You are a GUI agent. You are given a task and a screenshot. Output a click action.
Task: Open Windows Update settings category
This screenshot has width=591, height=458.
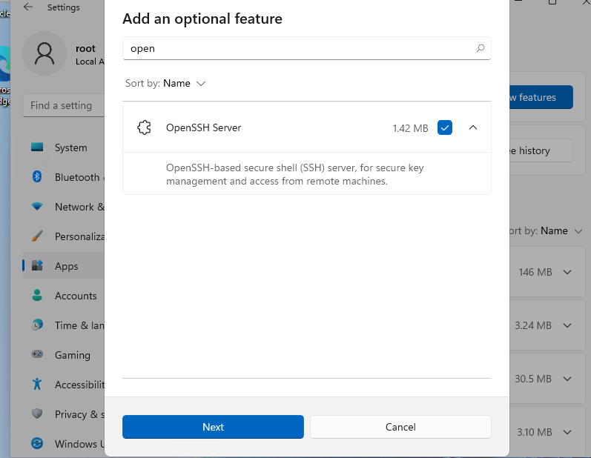click(x=63, y=444)
